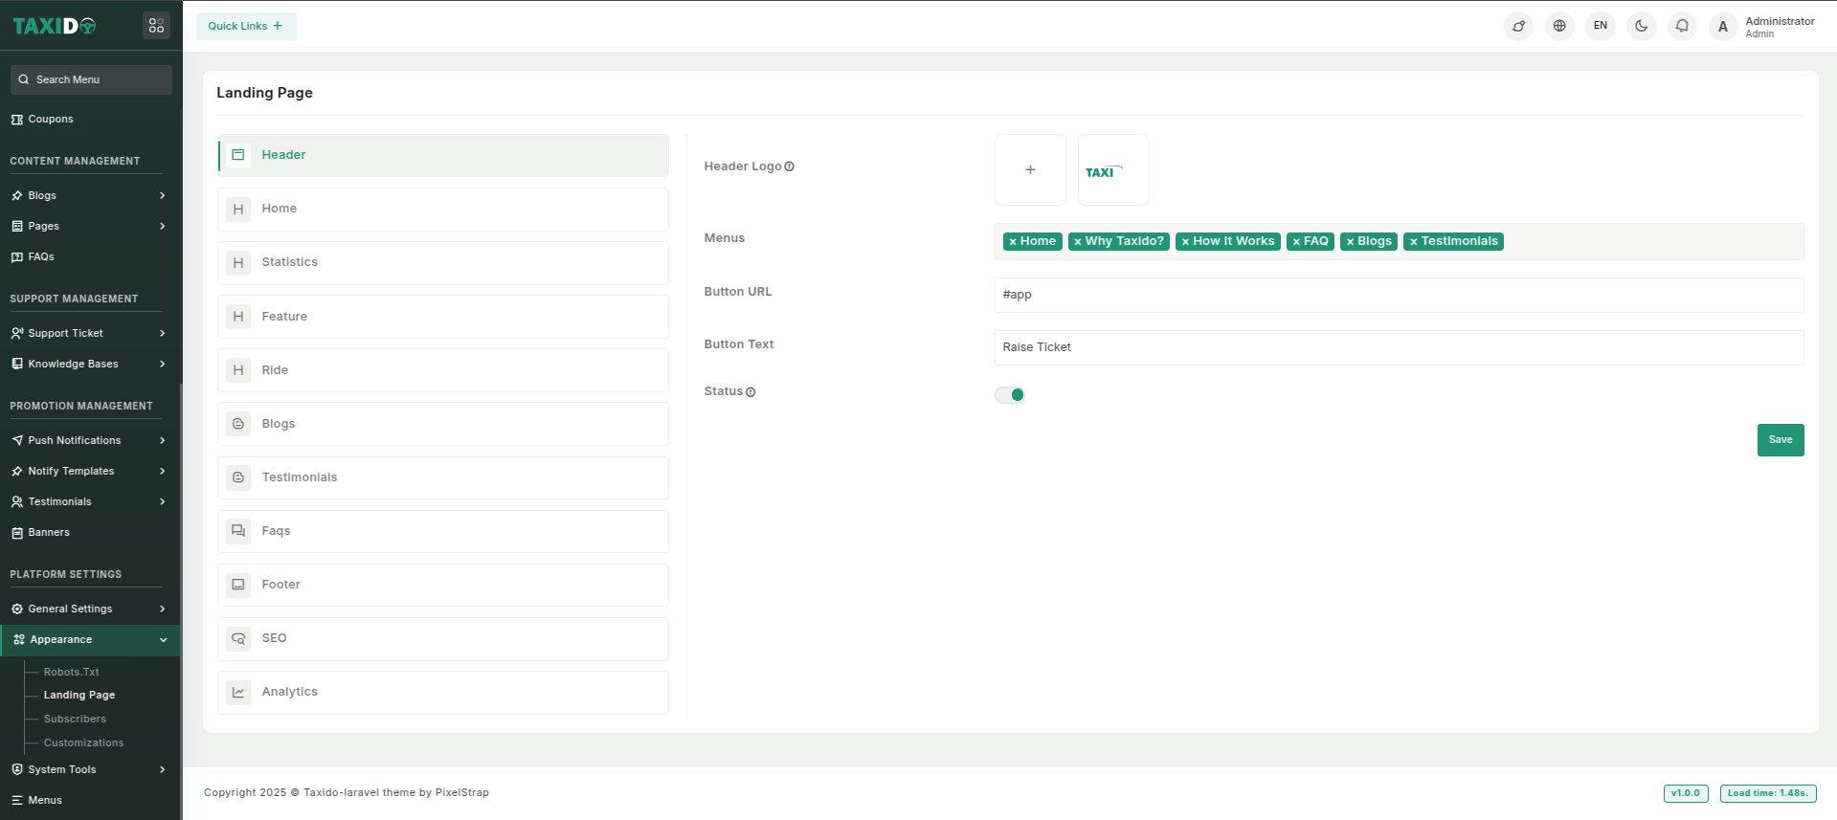Click the Button Text input field
The height and width of the screenshot is (820, 1837).
pyautogui.click(x=1399, y=347)
